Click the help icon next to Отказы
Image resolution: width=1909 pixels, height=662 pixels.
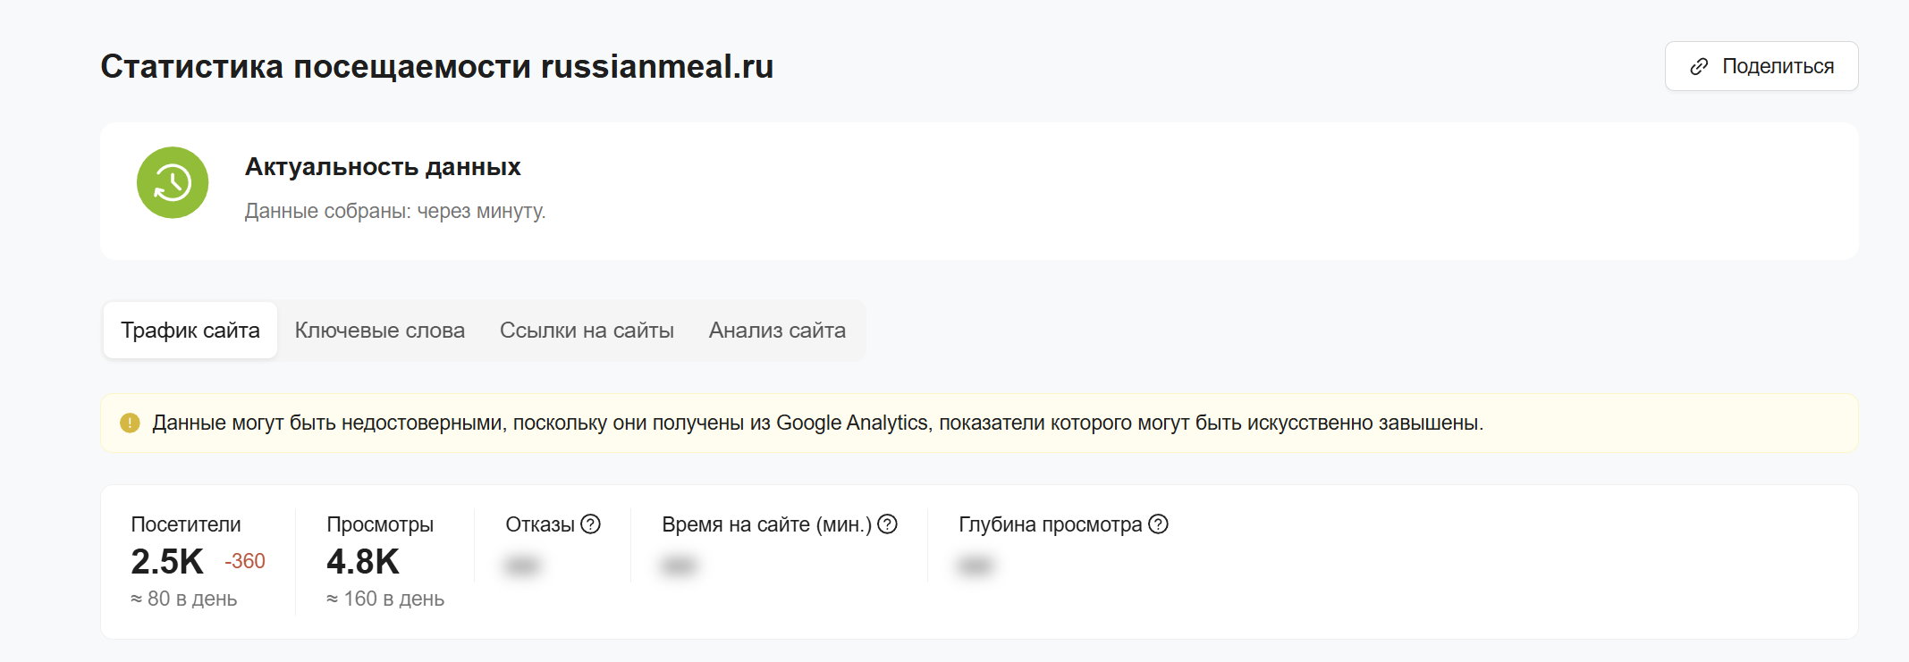tap(590, 524)
